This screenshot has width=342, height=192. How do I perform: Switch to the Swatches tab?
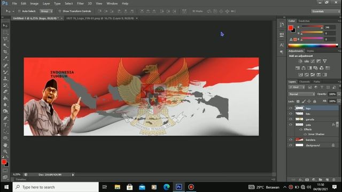[x=304, y=21]
